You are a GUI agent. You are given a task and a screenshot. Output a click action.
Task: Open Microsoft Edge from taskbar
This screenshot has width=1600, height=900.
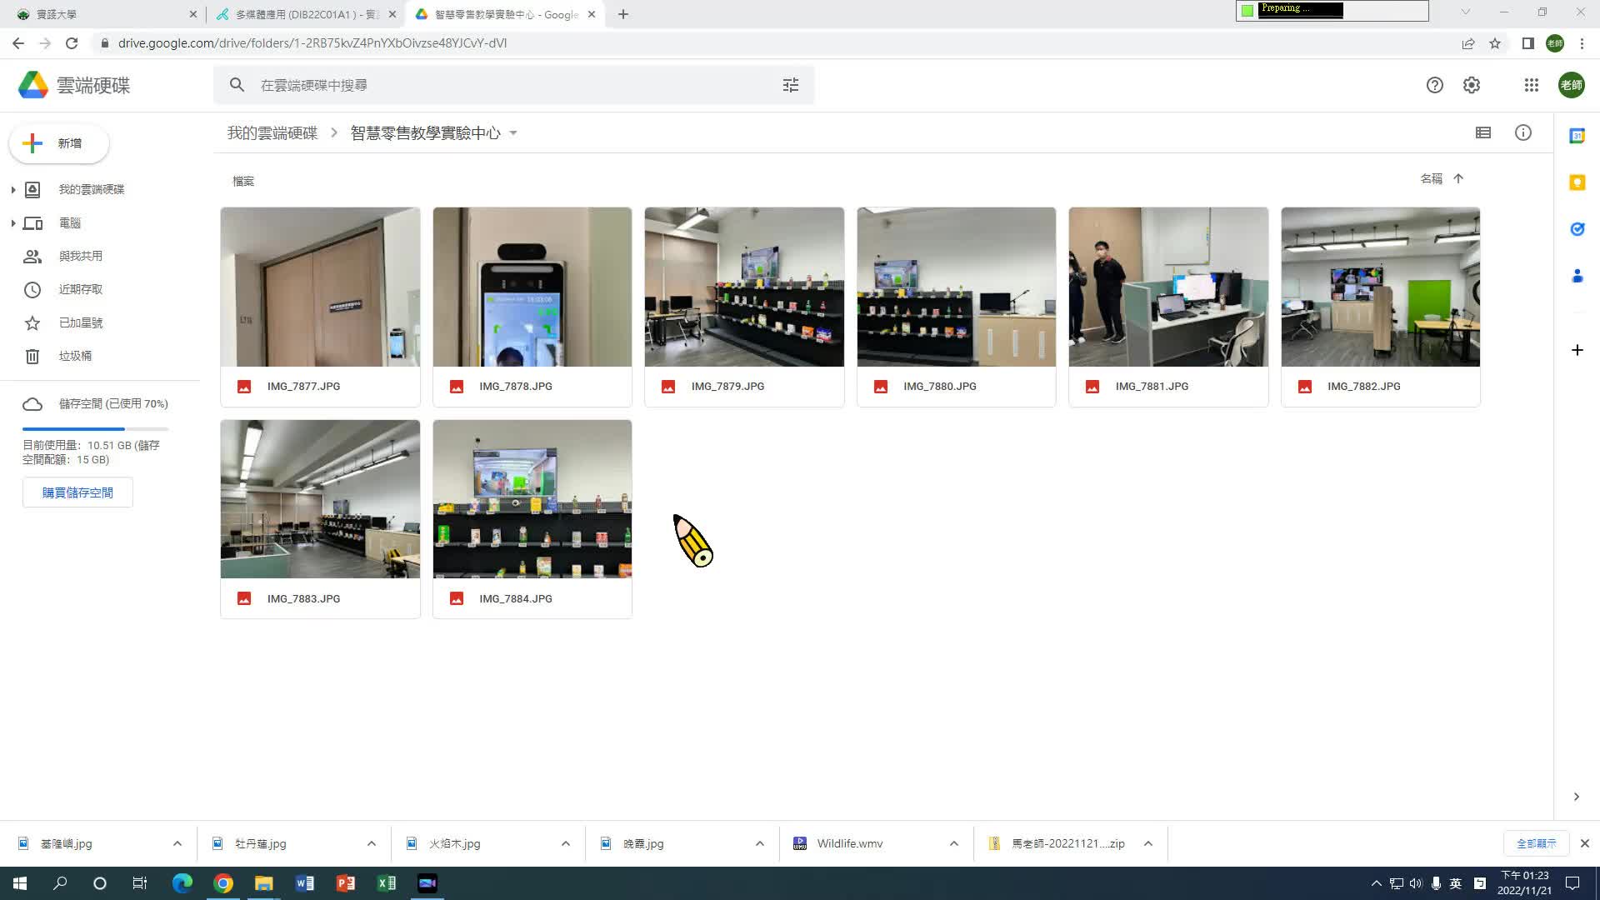(182, 883)
